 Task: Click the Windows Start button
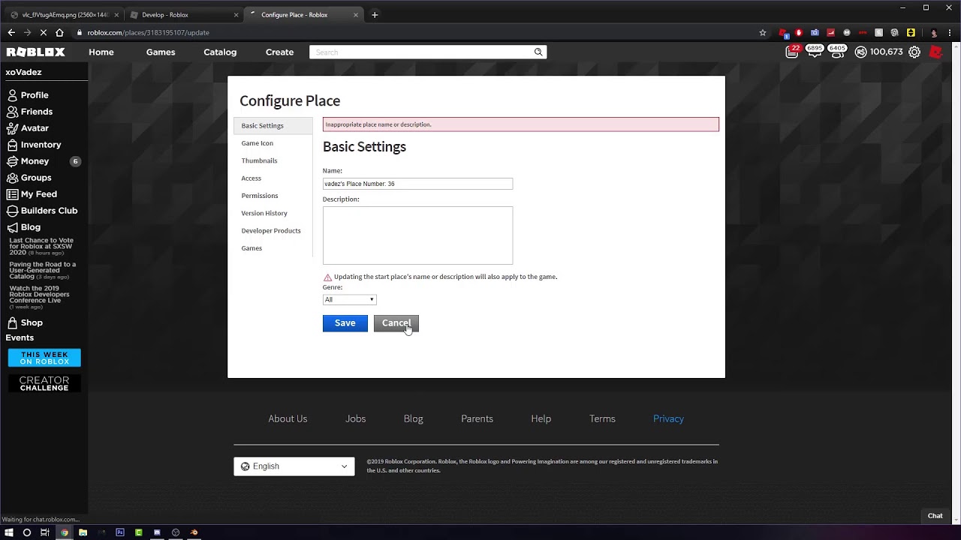tap(9, 532)
